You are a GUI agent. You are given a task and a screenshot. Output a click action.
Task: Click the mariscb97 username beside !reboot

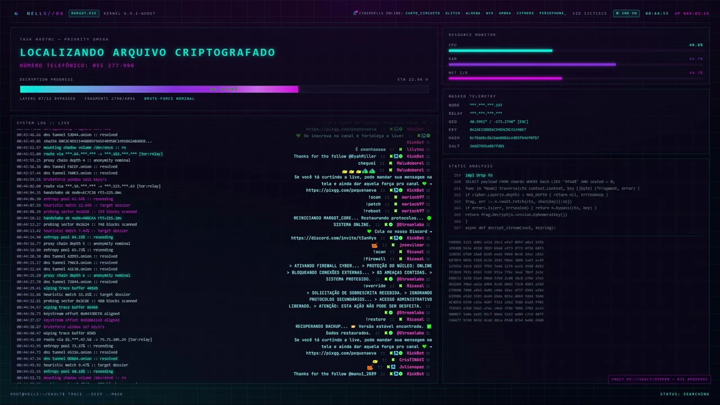[x=412, y=211]
